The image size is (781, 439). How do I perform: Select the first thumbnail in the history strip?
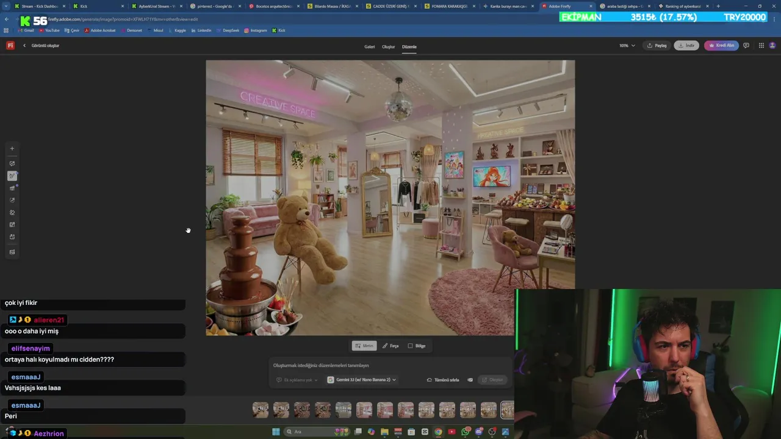click(261, 410)
